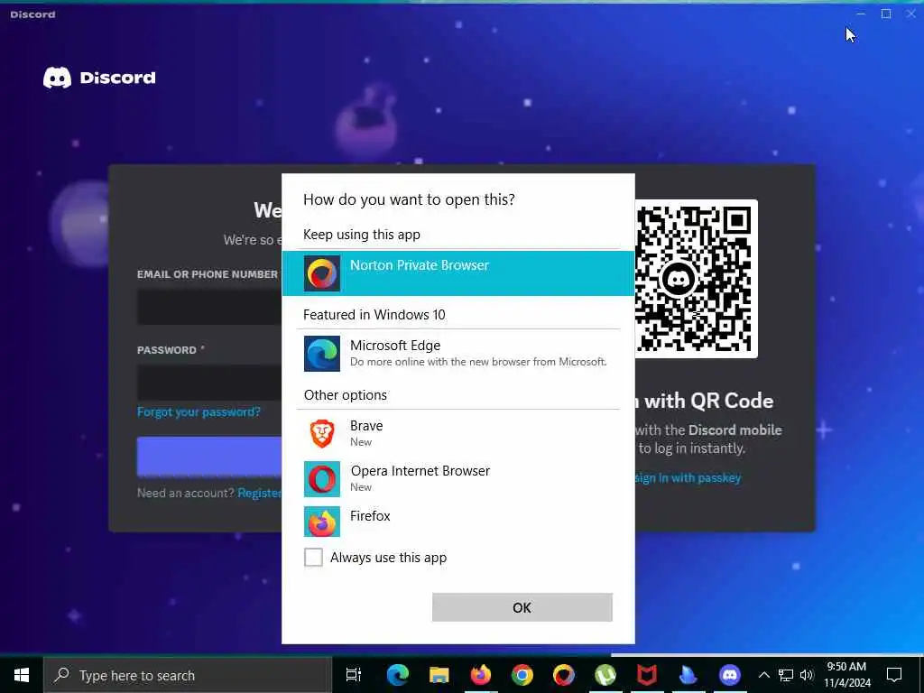Close the Discord window
The height and width of the screenshot is (693, 924).
tap(911, 14)
